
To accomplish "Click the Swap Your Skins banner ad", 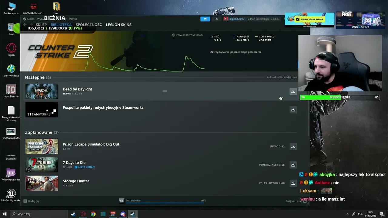I will (309, 20).
